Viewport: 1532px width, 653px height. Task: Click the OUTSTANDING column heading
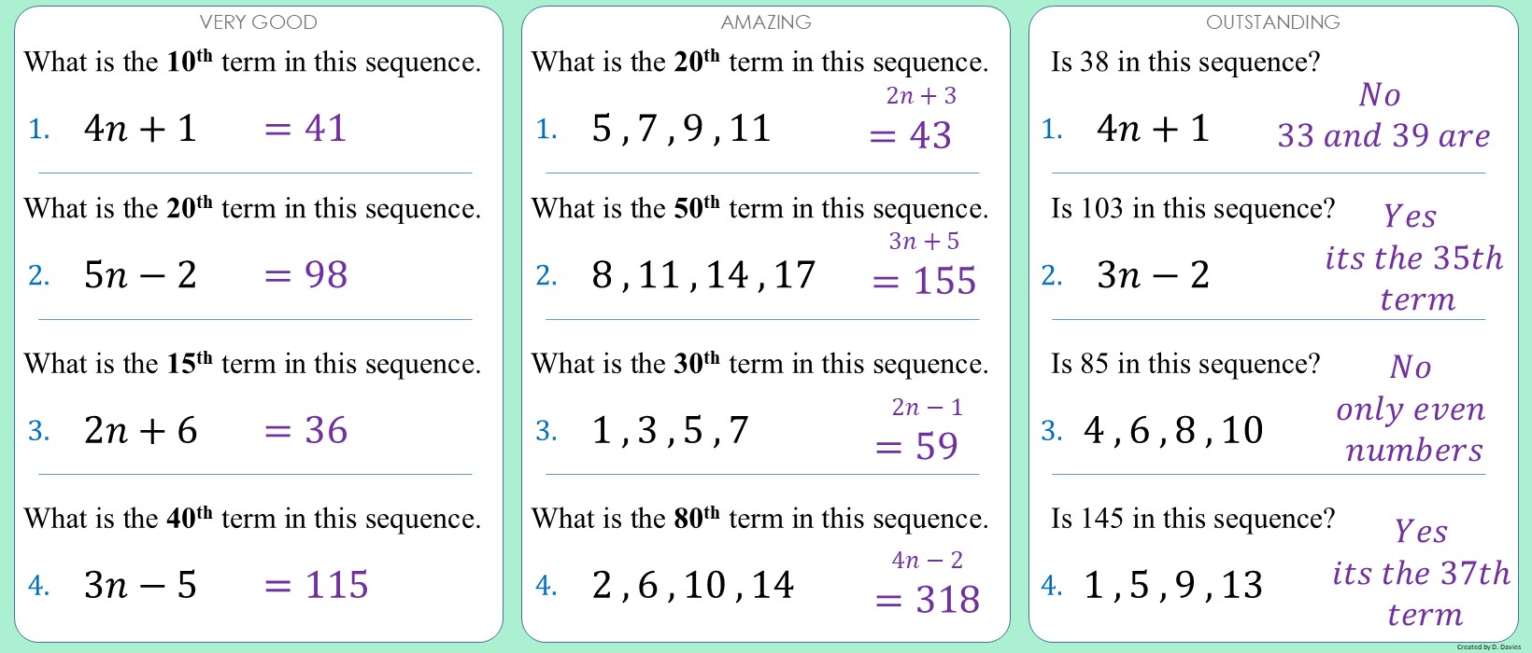tap(1272, 22)
